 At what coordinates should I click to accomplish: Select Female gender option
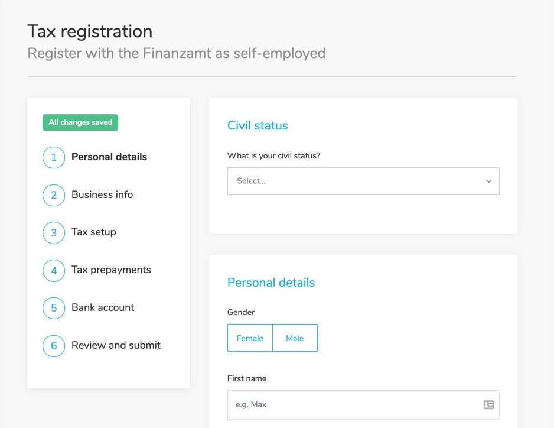250,338
